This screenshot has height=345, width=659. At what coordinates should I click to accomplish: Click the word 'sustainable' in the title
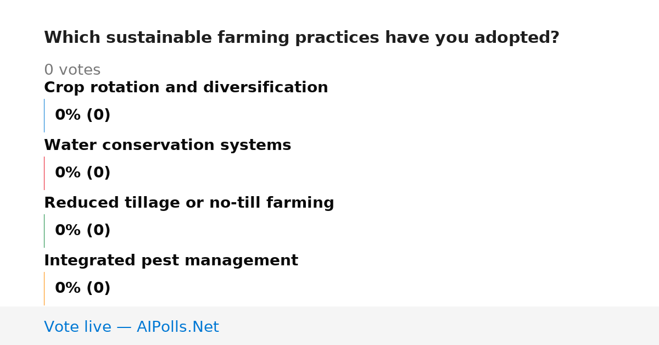159,38
